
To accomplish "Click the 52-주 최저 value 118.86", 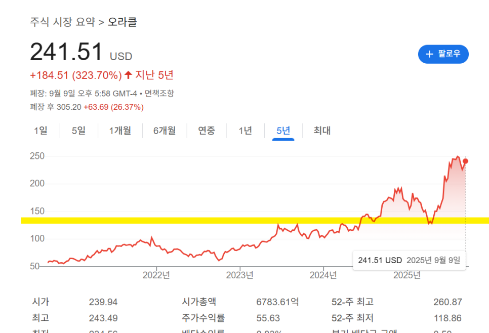I will tap(448, 318).
